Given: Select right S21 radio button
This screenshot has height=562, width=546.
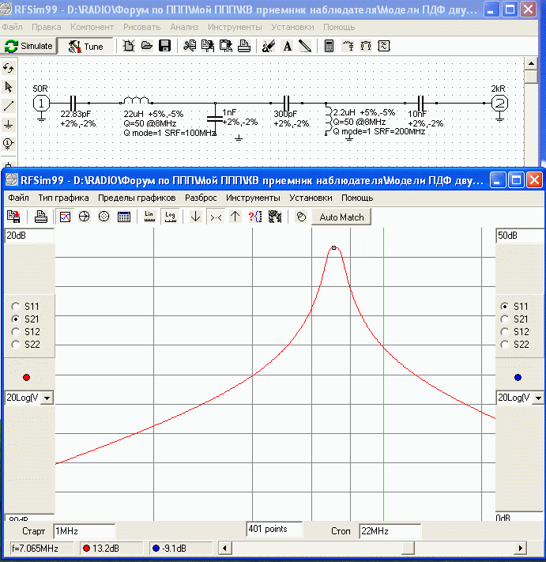Looking at the screenshot, I should [505, 319].
